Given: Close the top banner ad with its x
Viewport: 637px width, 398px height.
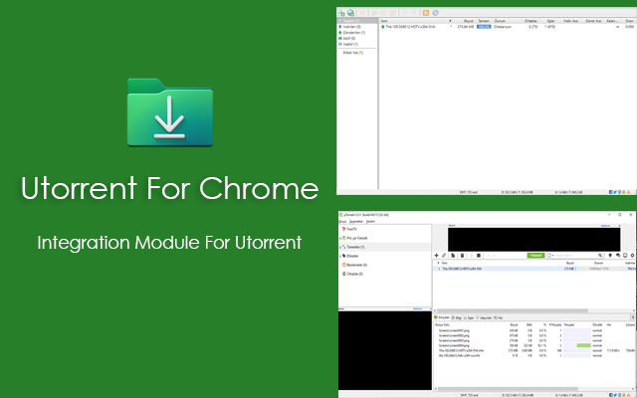Looking at the screenshot, I should [619, 226].
